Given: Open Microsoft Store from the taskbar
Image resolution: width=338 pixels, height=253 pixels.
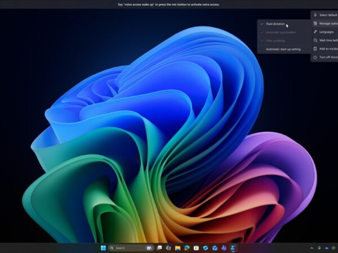Looking at the screenshot, I should (x=196, y=247).
